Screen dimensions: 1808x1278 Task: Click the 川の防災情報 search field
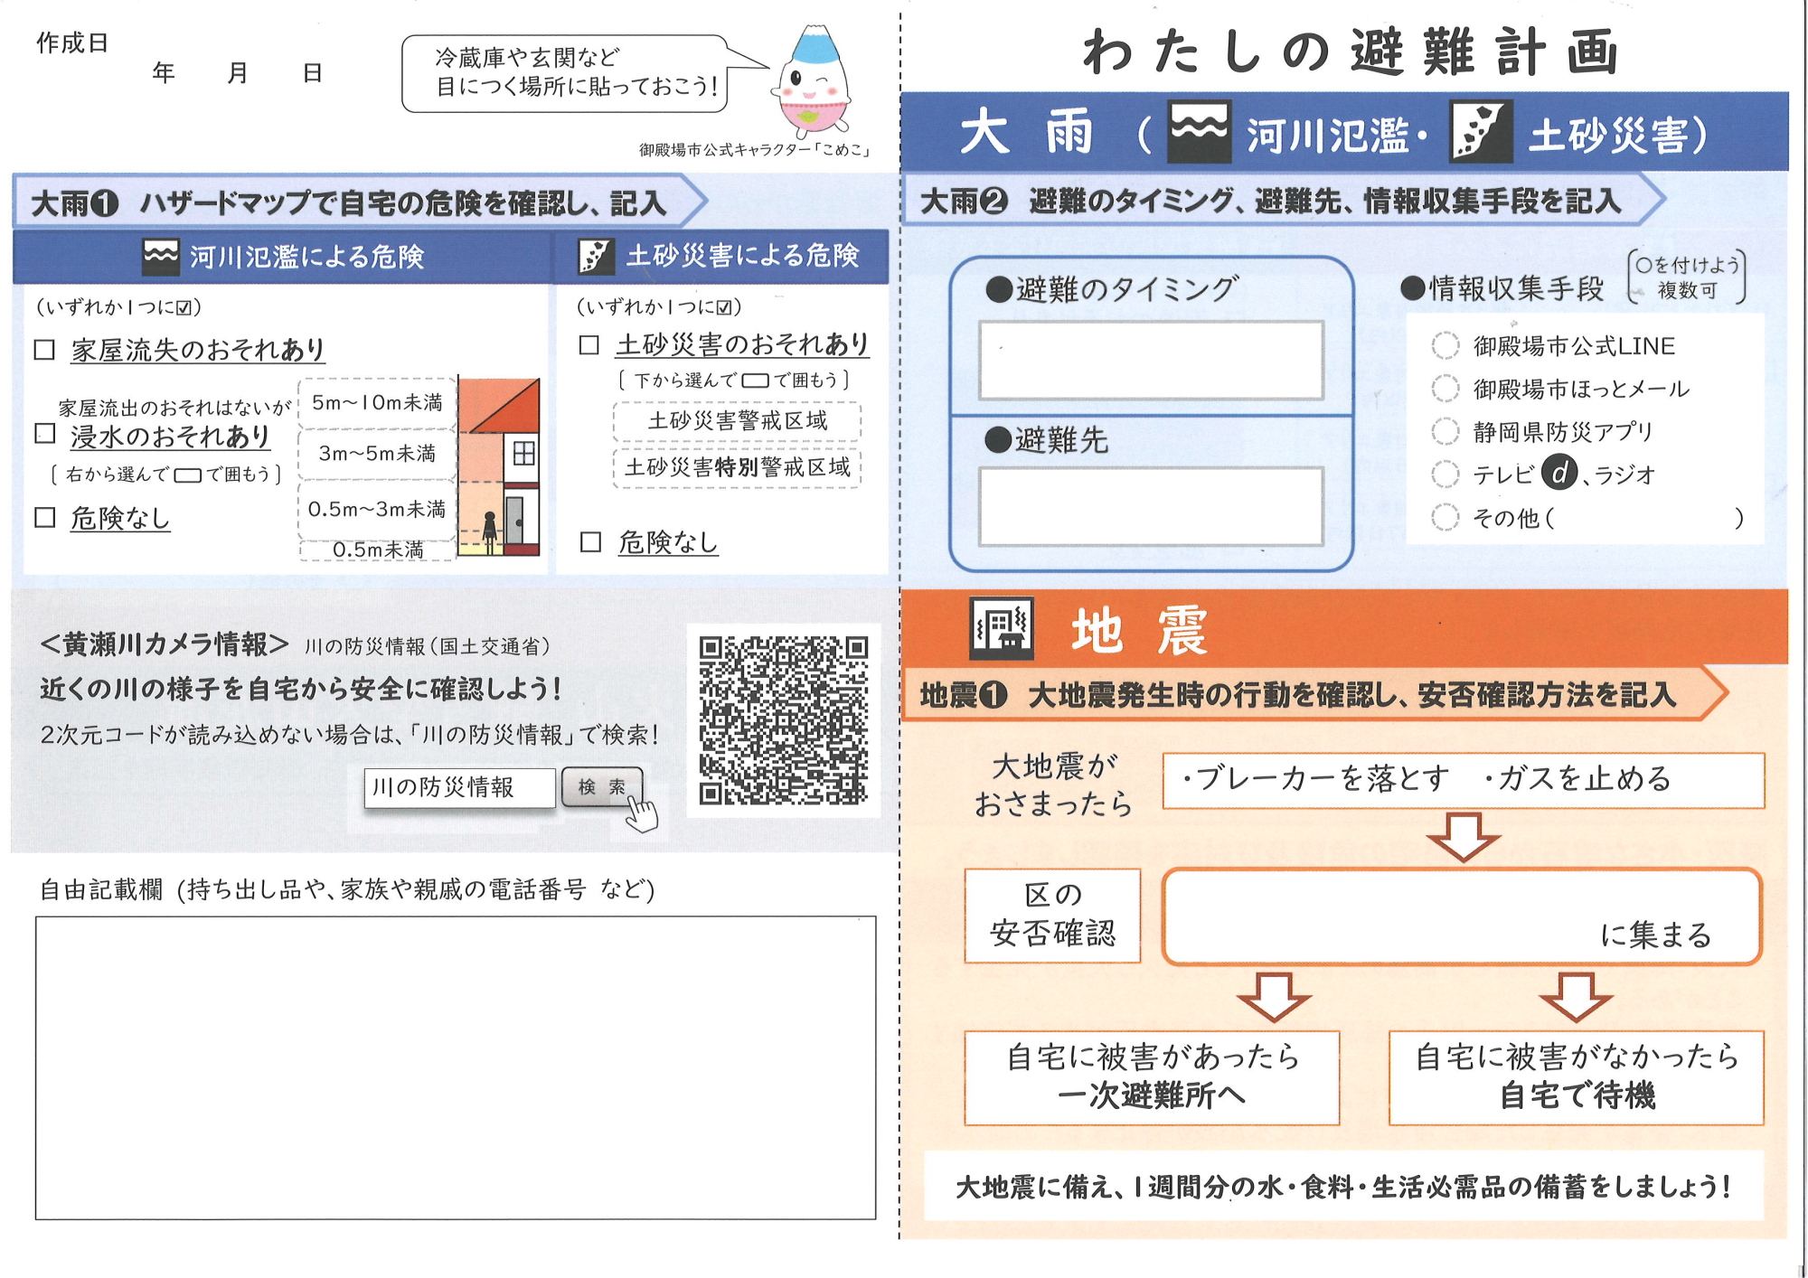(x=459, y=788)
